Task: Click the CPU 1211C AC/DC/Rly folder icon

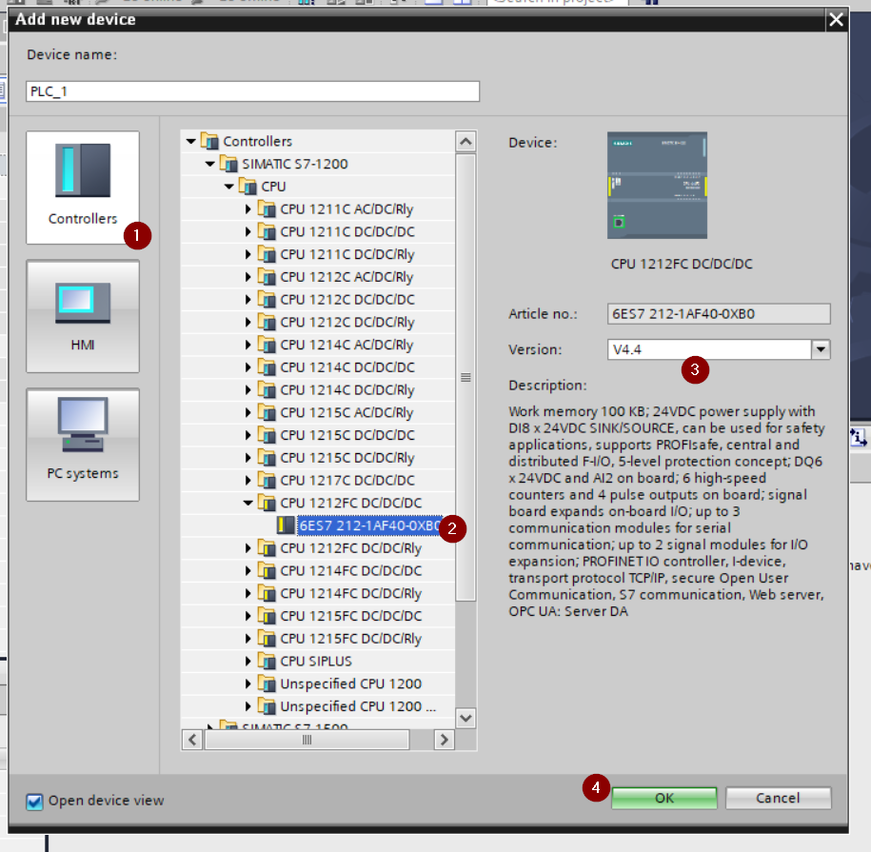Action: tap(267, 209)
